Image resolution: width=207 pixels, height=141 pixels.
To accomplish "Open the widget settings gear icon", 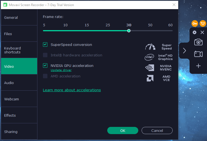I will pyautogui.click(x=195, y=32).
